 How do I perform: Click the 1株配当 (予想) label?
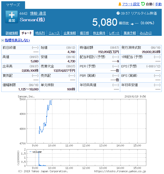(132, 57)
